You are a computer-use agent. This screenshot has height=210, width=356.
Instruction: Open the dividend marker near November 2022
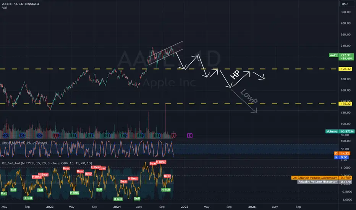39,136
